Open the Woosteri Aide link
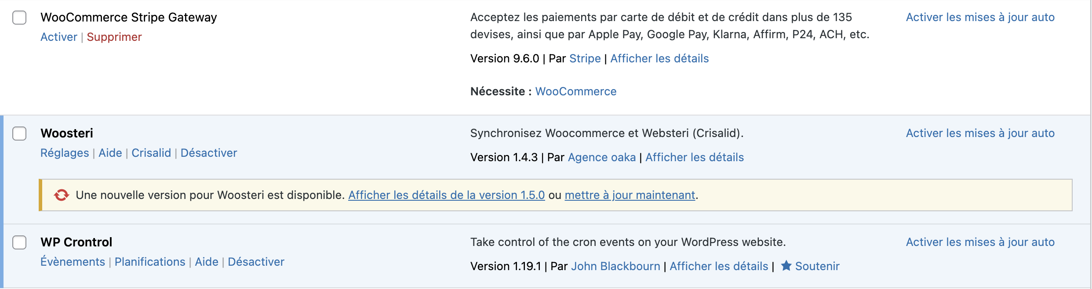 pyautogui.click(x=110, y=153)
